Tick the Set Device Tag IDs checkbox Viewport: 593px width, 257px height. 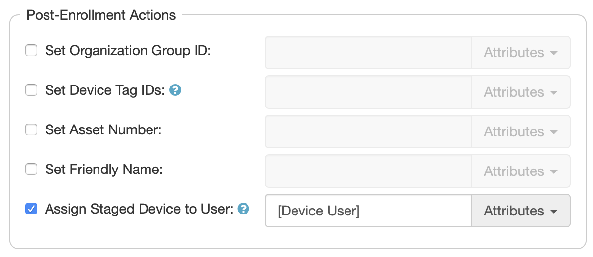[x=31, y=90]
